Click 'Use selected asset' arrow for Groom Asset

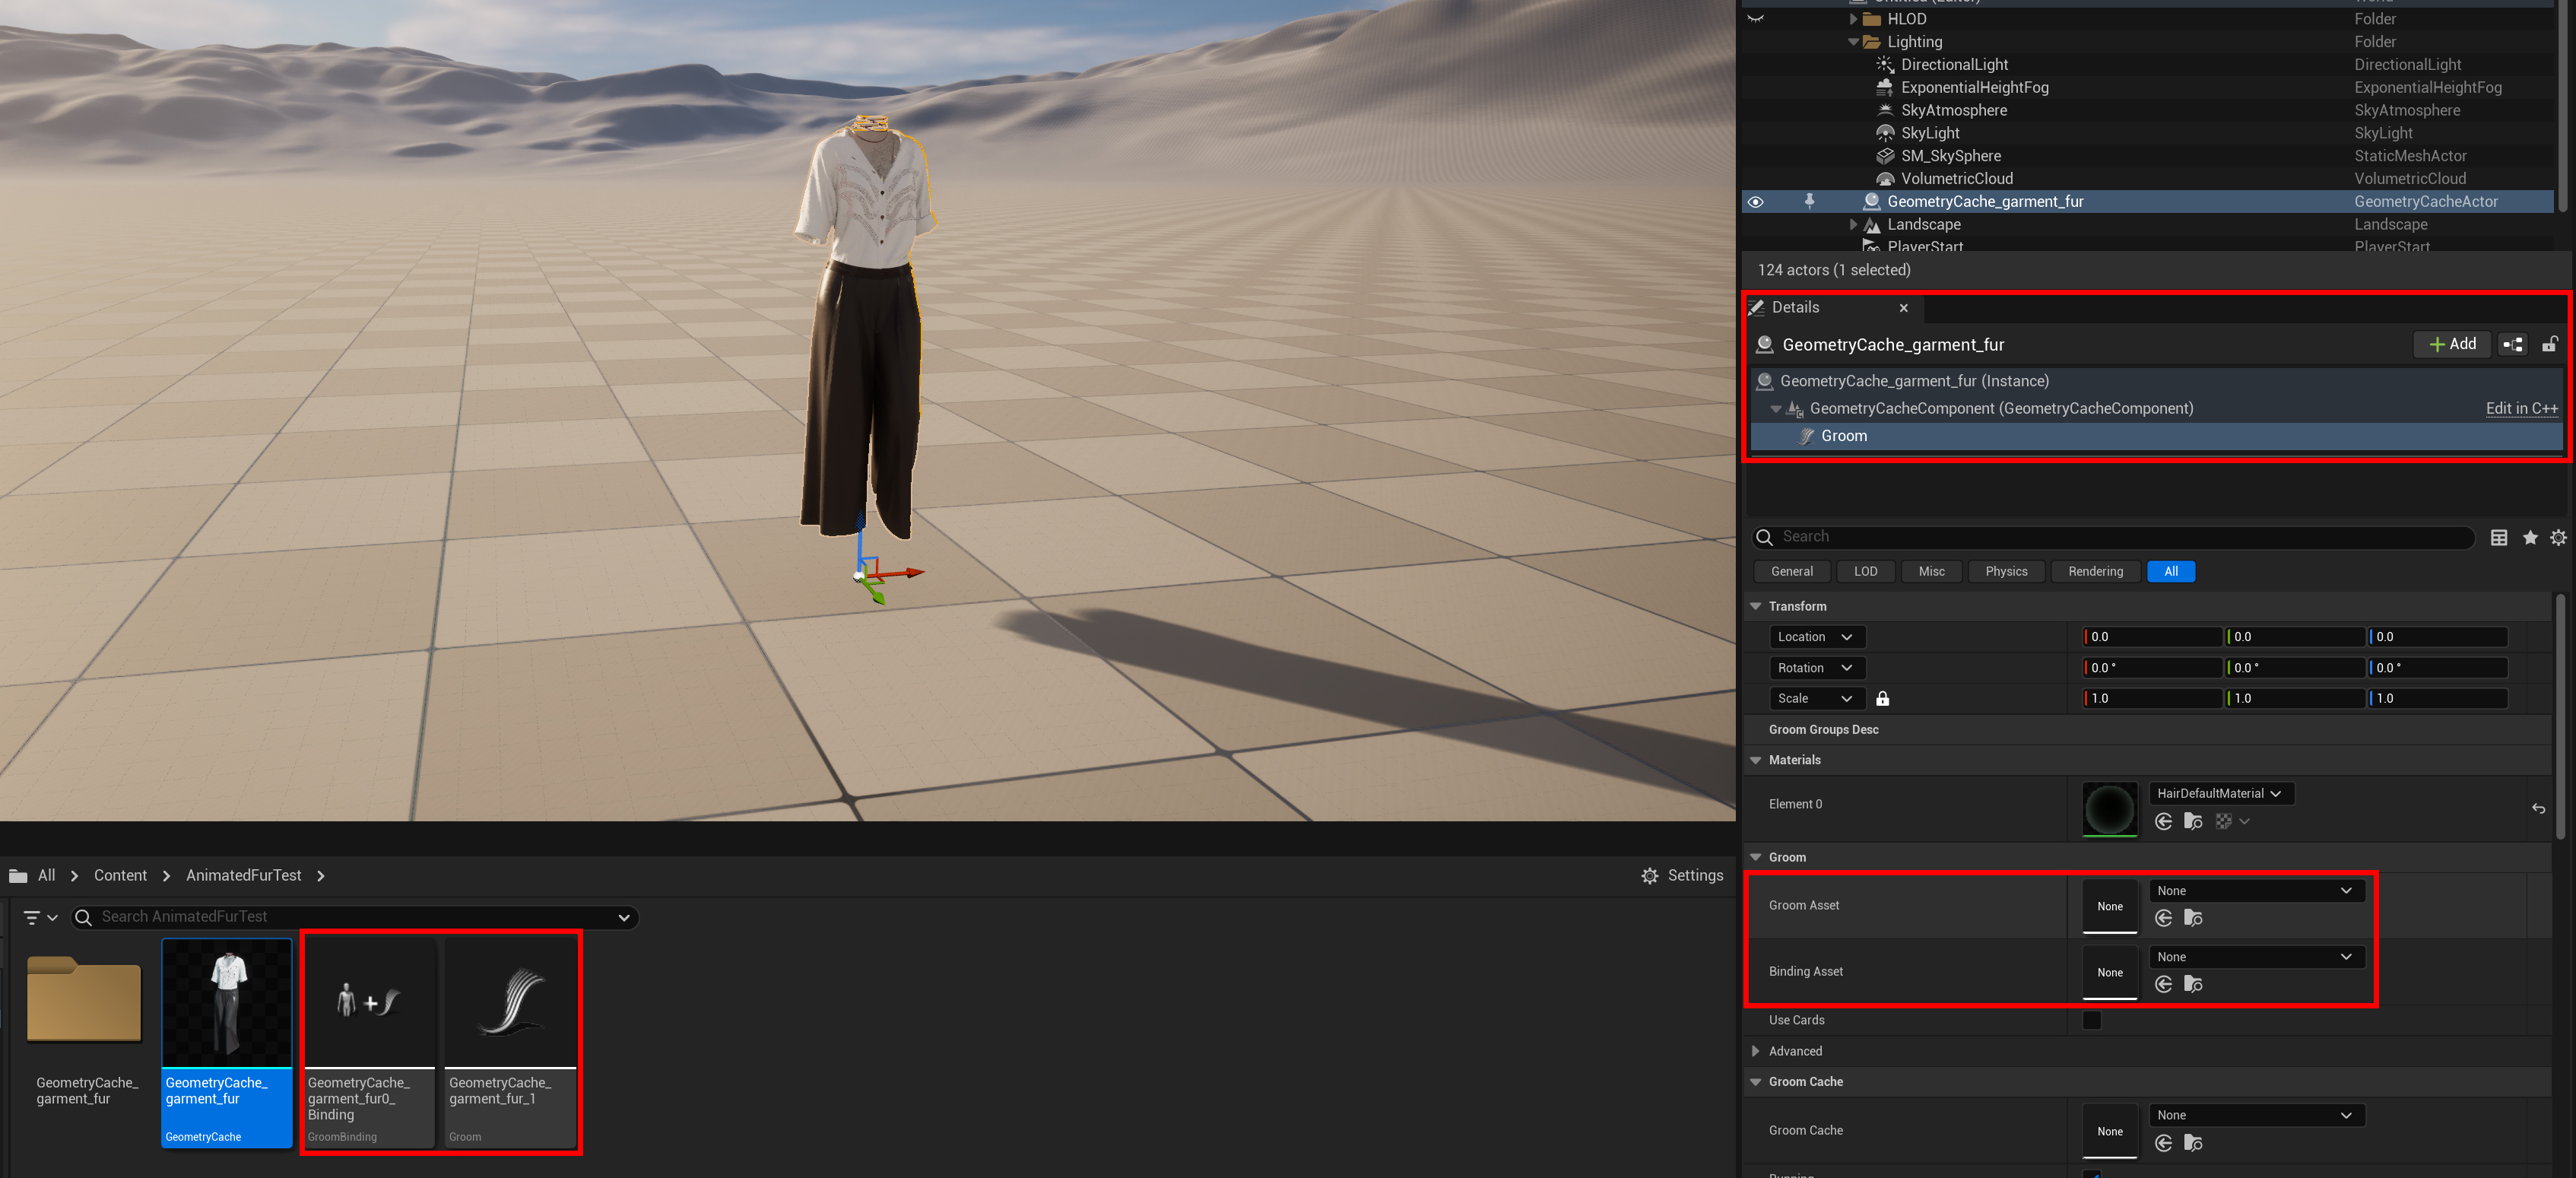2163,918
